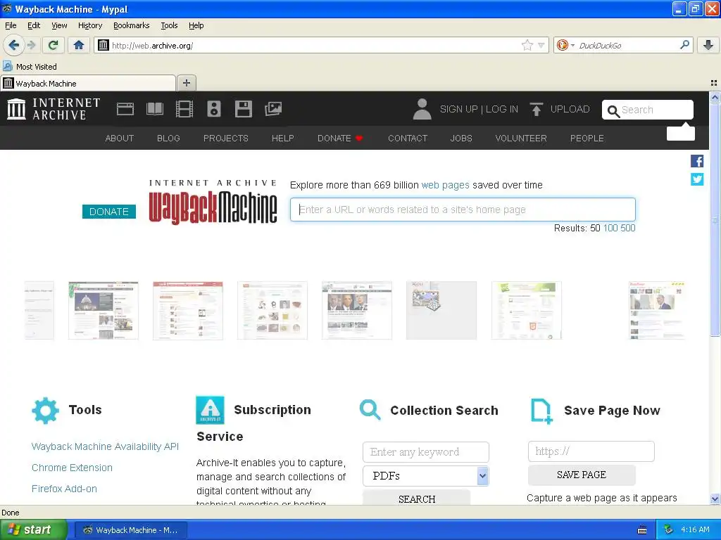721x540 pixels.
Task: Click the Archive-It subscription service icon
Action: 210,410
